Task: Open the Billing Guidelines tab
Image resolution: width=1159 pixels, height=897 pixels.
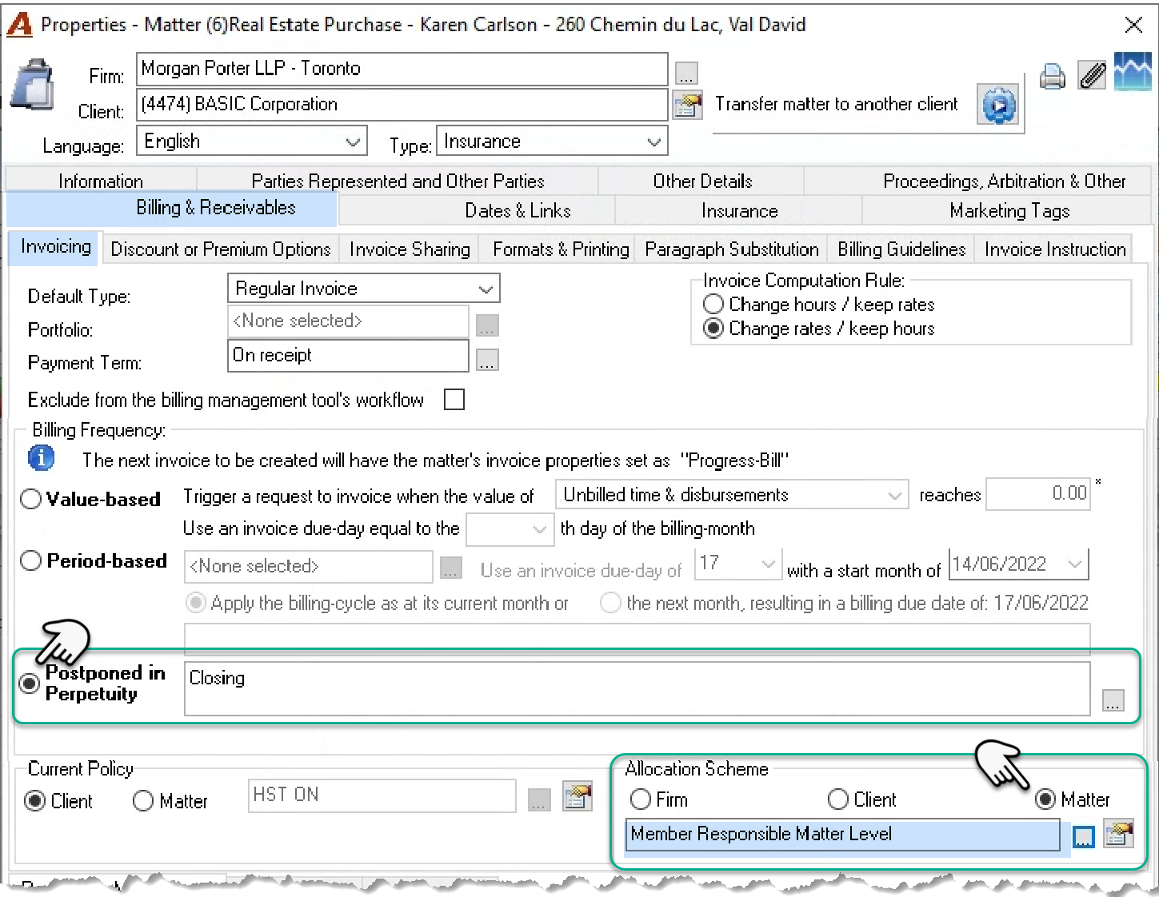Action: (x=901, y=249)
